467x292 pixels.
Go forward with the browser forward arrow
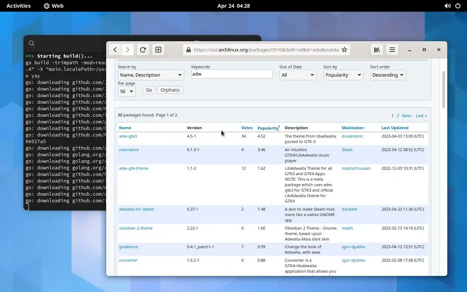(x=127, y=50)
